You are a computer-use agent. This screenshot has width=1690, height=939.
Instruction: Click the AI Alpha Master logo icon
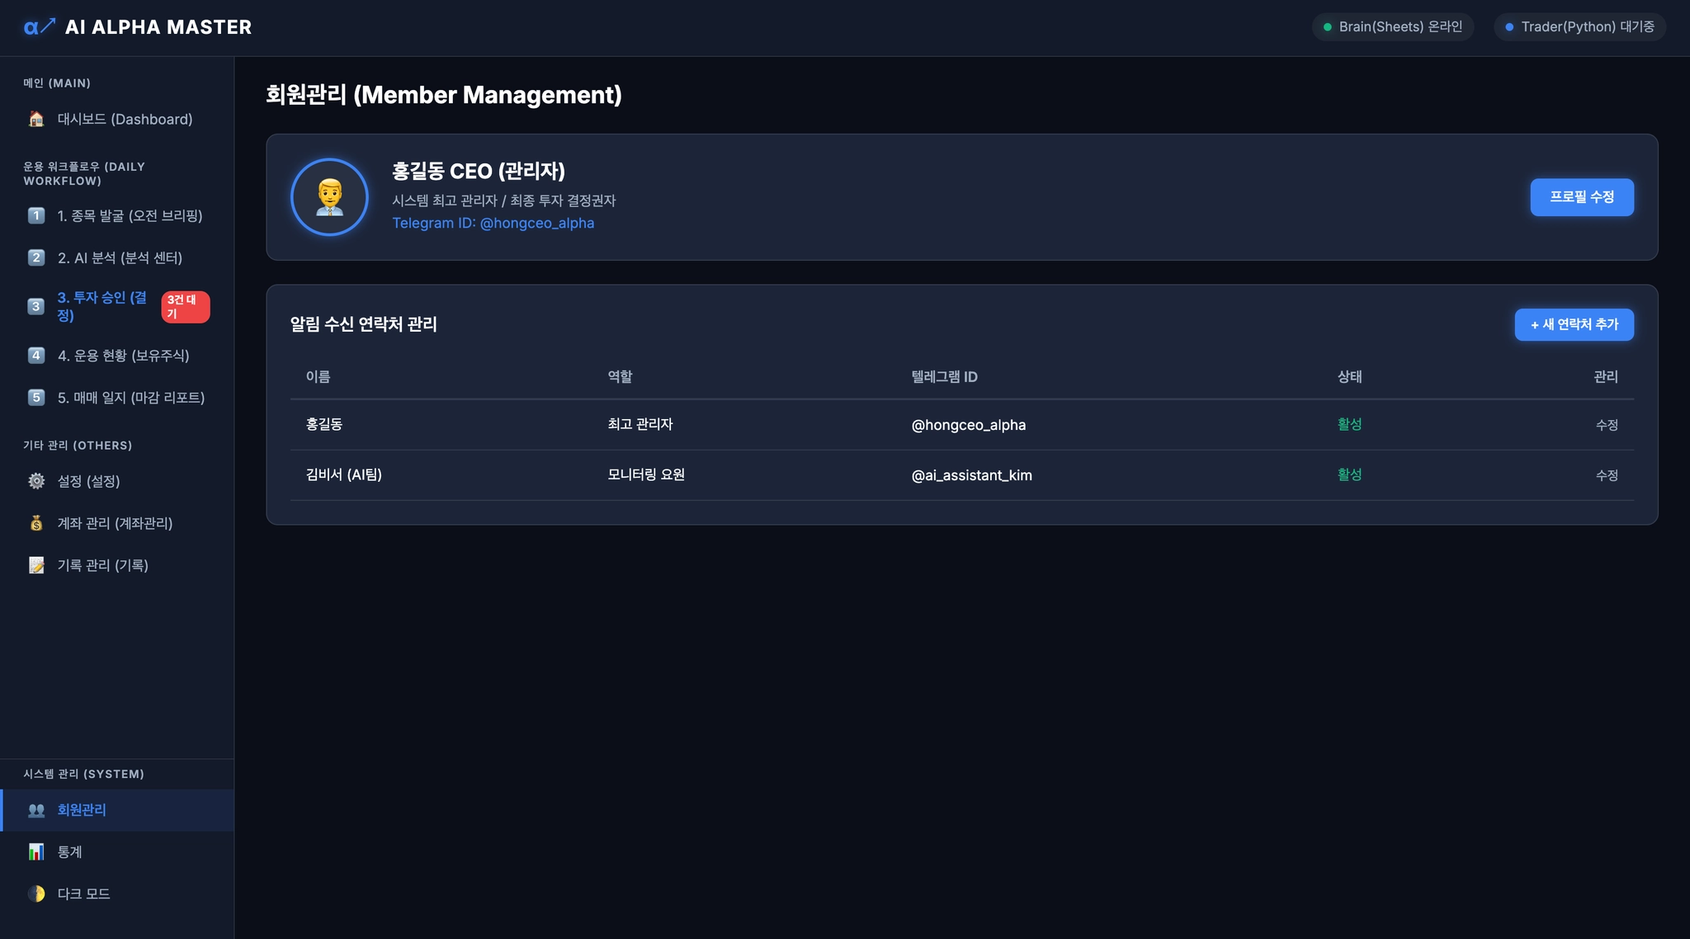[x=39, y=27]
